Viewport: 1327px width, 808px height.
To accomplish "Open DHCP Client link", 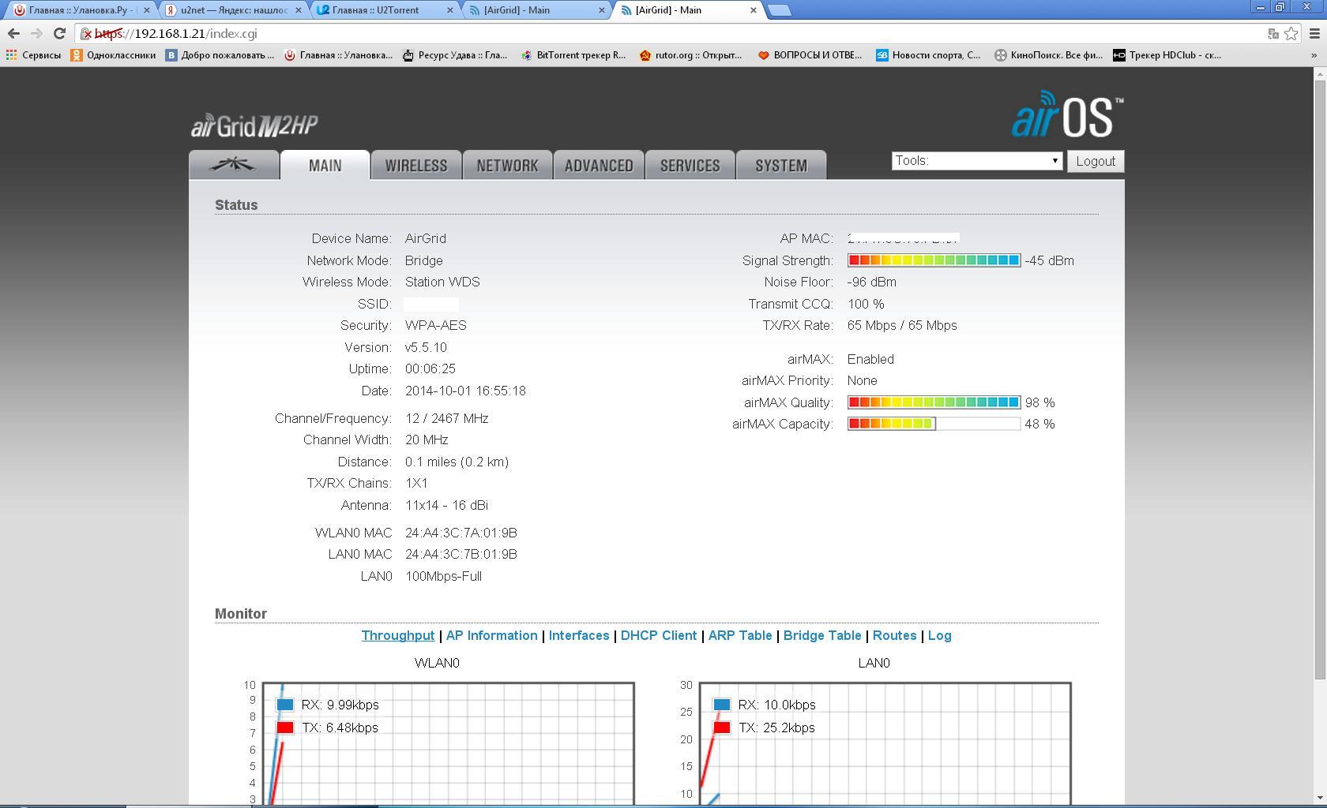I will click(659, 635).
